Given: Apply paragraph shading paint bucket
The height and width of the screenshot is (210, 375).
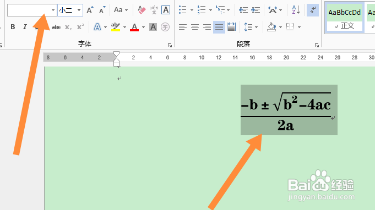Looking at the screenshot, I should (271, 27).
